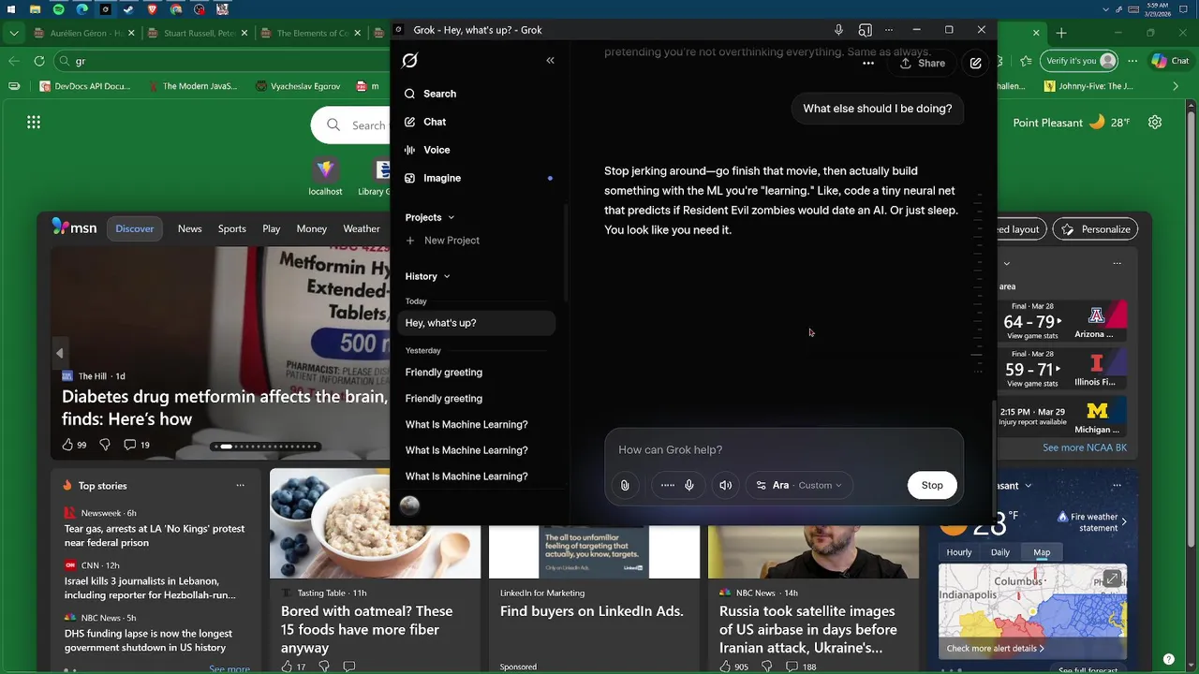This screenshot has width=1199, height=674.
Task: Open the tab search dropdown in the browser
Action: point(13,33)
